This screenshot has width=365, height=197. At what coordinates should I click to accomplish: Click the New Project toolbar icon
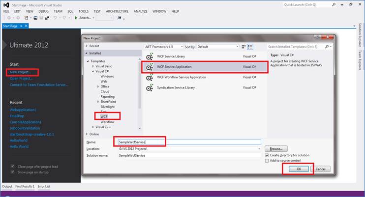point(26,18)
